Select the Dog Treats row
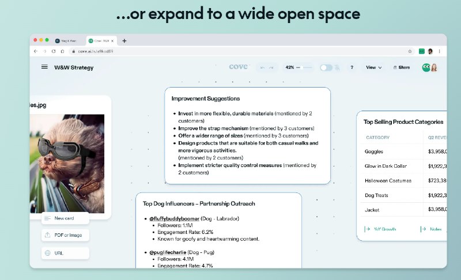 tap(403, 195)
